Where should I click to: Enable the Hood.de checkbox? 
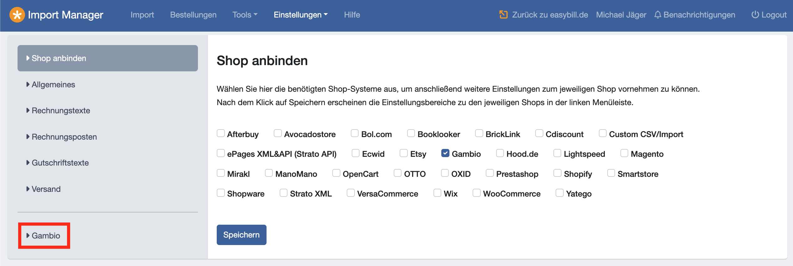point(500,153)
